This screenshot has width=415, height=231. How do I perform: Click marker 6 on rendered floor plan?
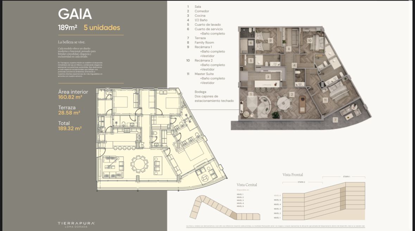click(251, 43)
